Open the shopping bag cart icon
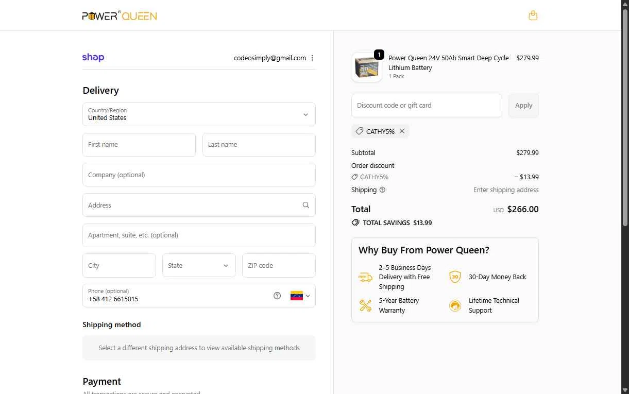This screenshot has width=629, height=394. [x=533, y=15]
